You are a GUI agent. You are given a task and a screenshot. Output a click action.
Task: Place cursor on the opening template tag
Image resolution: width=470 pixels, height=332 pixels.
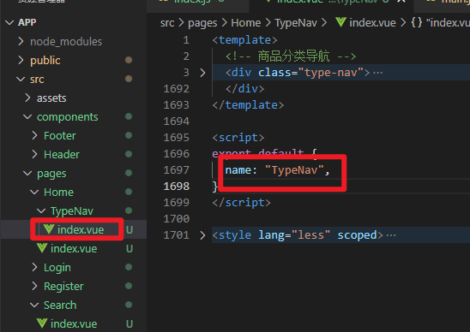[245, 40]
